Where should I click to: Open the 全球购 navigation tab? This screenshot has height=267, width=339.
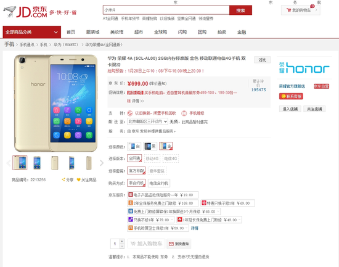pyautogui.click(x=160, y=32)
